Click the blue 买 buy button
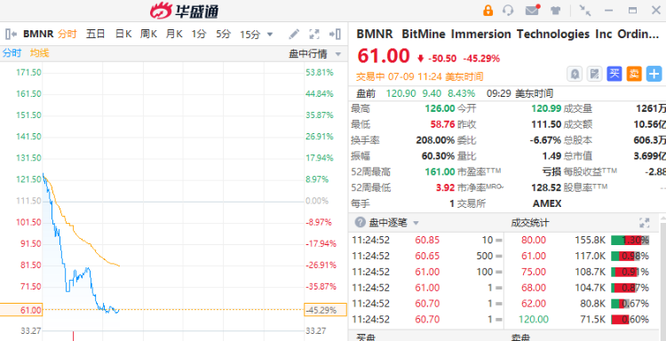 pos(614,74)
